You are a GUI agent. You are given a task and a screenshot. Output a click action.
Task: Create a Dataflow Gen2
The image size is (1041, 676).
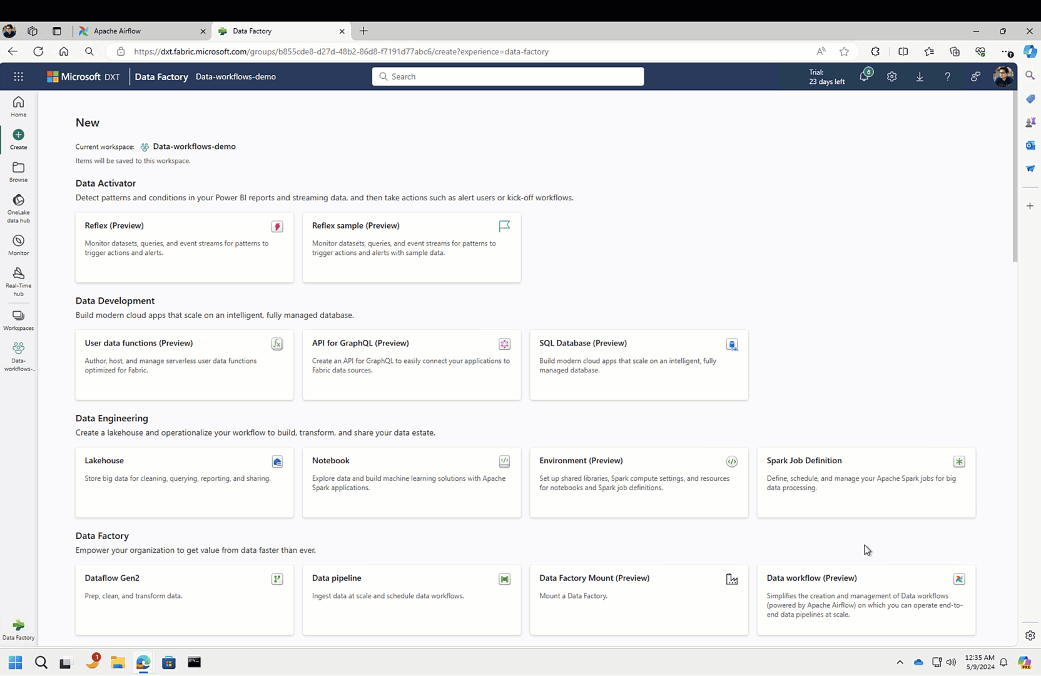[x=185, y=600]
